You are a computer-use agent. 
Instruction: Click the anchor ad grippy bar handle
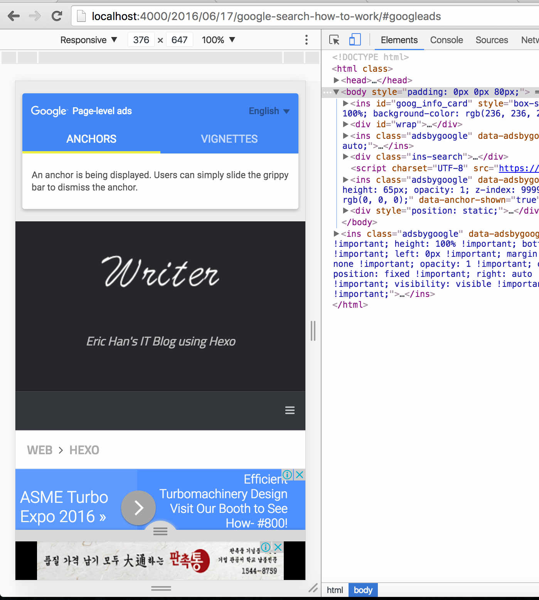pyautogui.click(x=160, y=531)
